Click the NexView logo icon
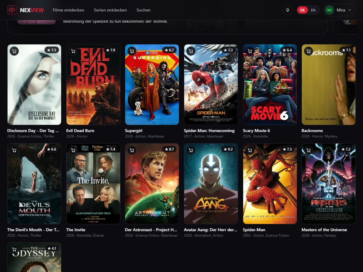 12,10
